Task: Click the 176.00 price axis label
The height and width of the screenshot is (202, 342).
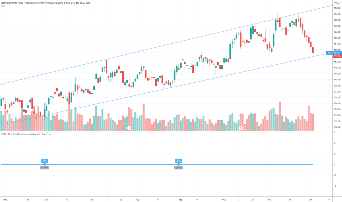Action: tap(337, 26)
